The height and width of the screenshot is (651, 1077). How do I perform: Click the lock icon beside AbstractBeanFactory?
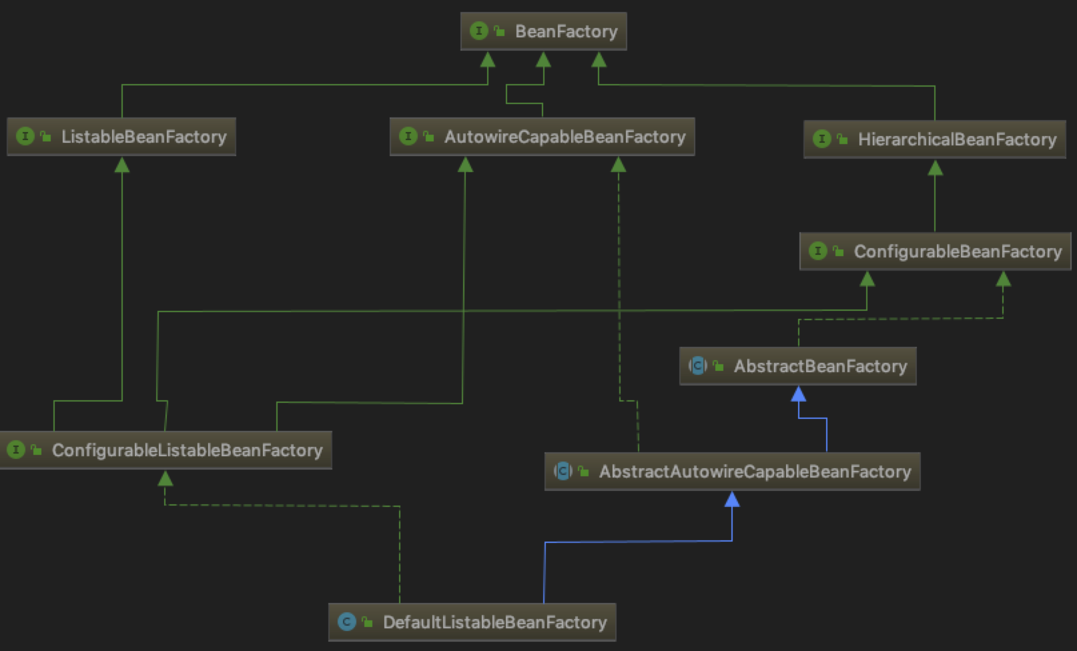pyautogui.click(x=718, y=366)
